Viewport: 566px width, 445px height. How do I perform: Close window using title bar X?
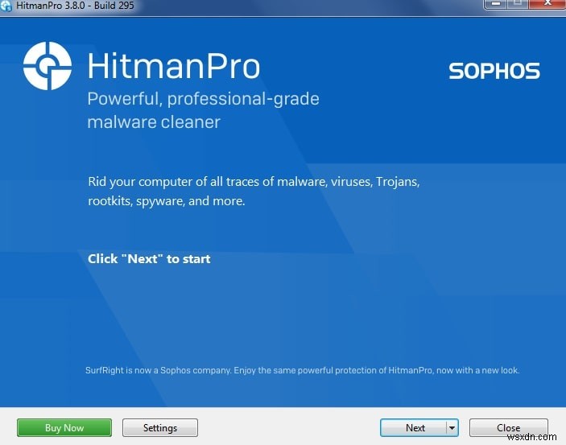click(546, 3)
